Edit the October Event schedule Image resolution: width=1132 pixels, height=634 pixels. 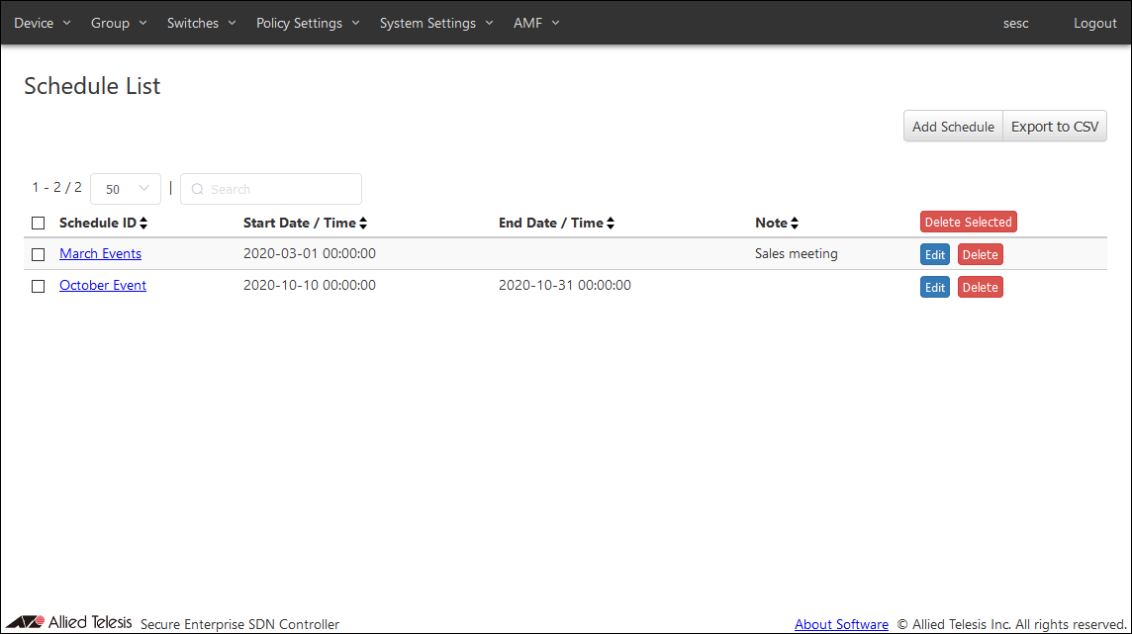(x=934, y=287)
